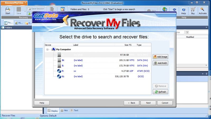Open the lower panel dropdown arrow
Image resolution: width=211 pixels, height=119 pixels.
coord(203,74)
